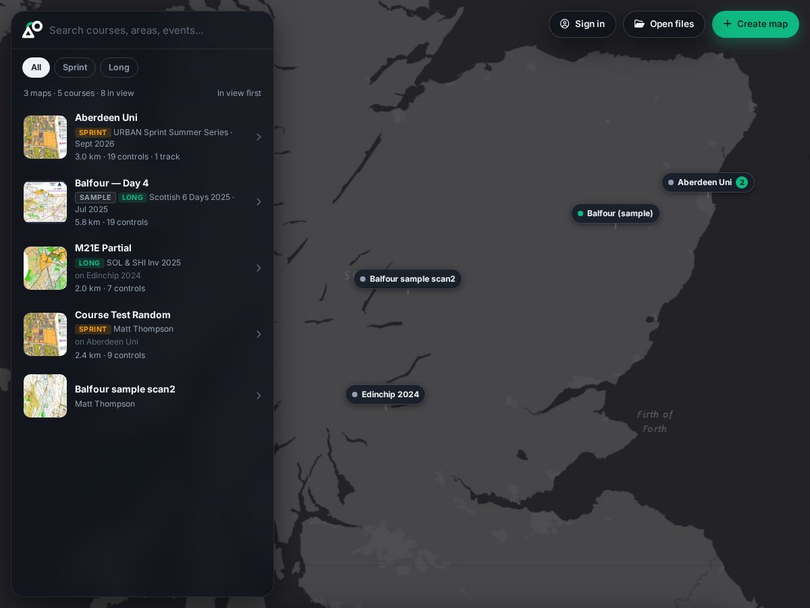Click the Open files button

point(664,24)
